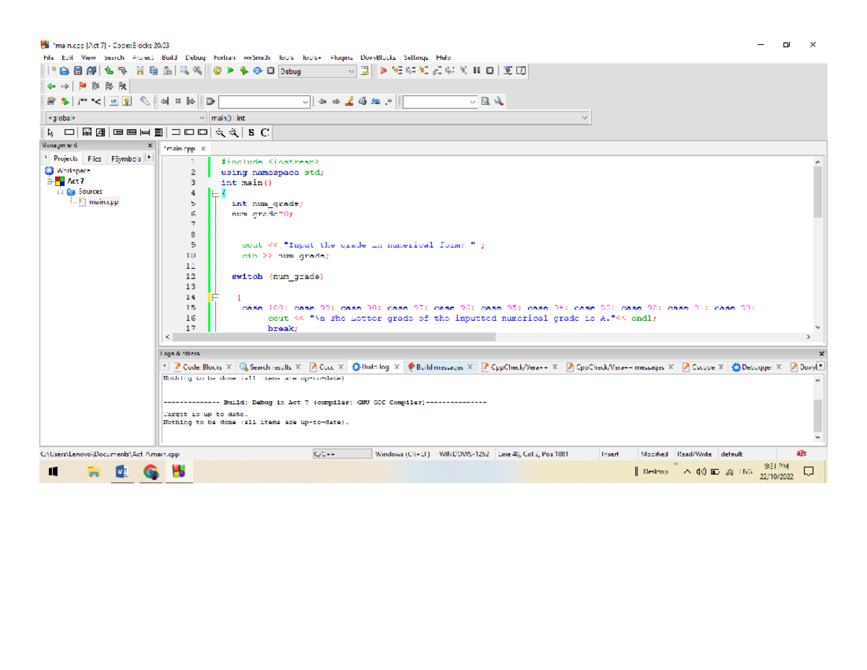This screenshot has width=867, height=670.
Task: Toggle the fold marker at line 14
Action: pos(215,297)
